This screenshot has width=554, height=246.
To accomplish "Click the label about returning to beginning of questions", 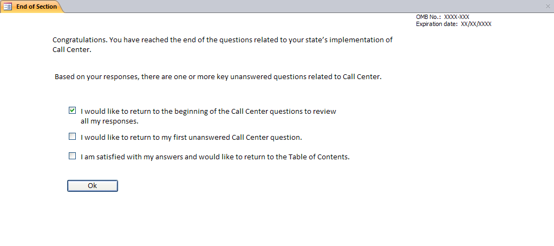I will 208,112.
